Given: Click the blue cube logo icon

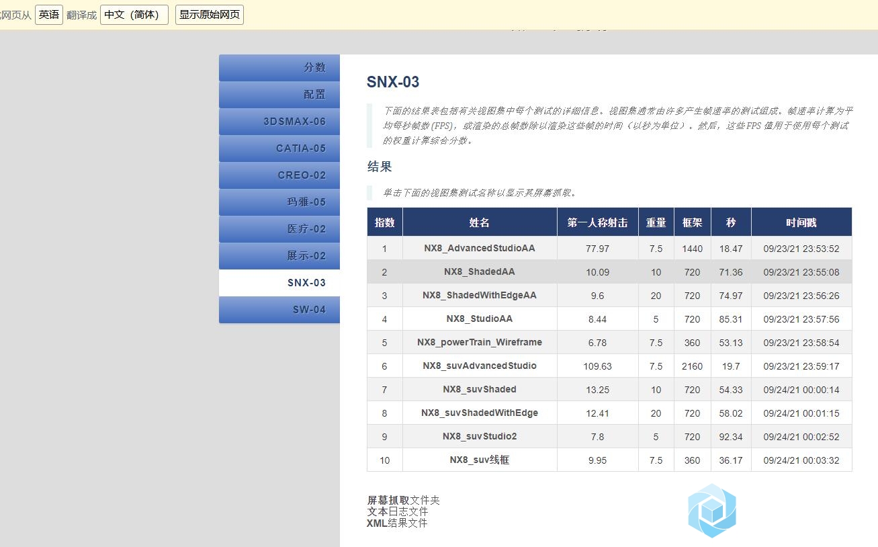Looking at the screenshot, I should pos(712,511).
